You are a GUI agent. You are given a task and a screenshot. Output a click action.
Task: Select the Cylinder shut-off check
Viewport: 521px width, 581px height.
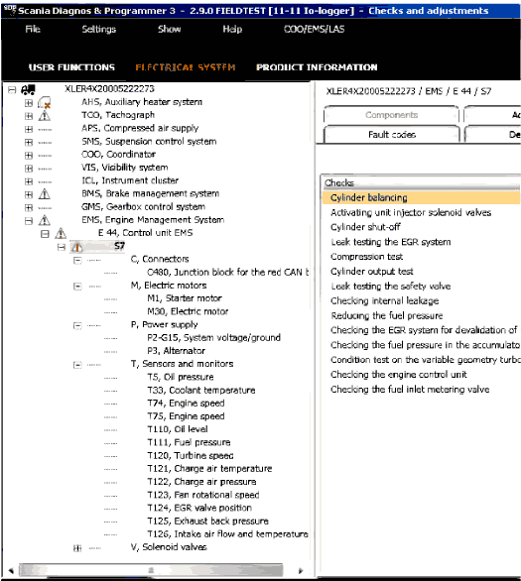point(365,227)
